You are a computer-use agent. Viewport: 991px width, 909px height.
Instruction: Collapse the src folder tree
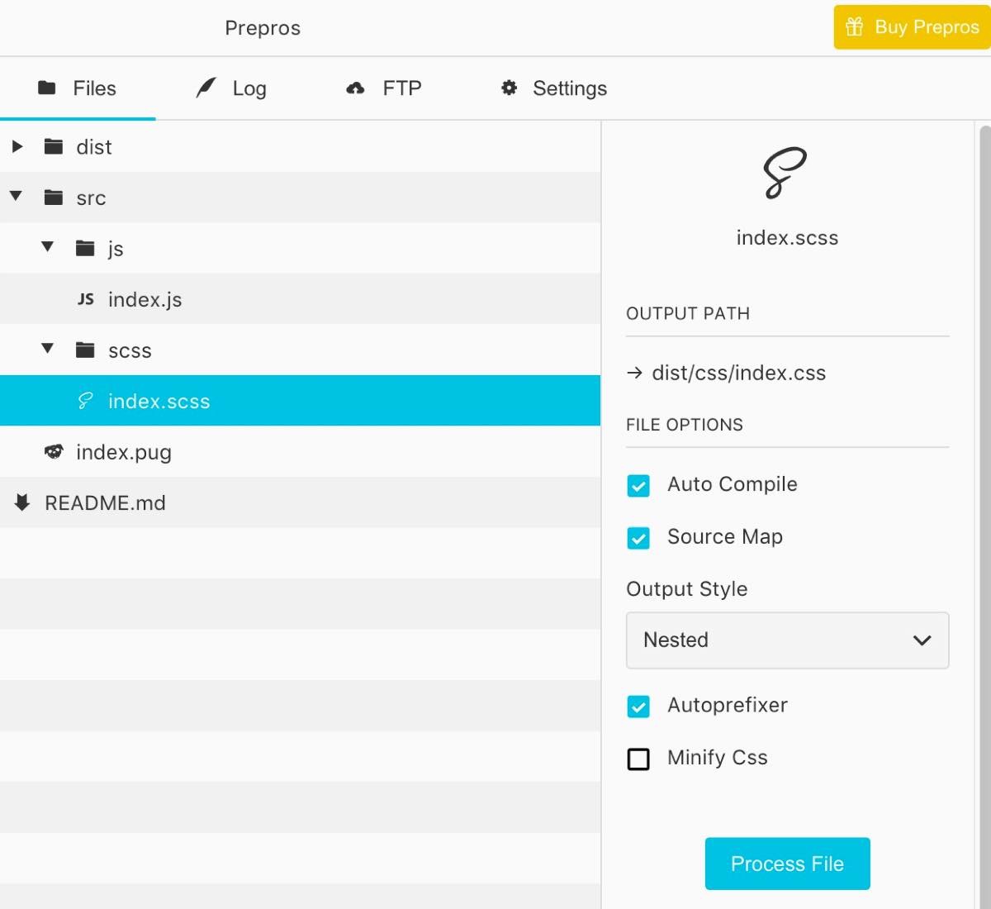click(16, 197)
